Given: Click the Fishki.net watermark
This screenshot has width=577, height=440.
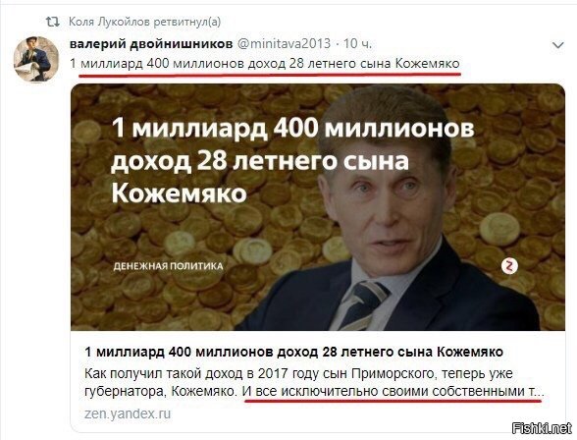Looking at the screenshot, I should [x=543, y=428].
